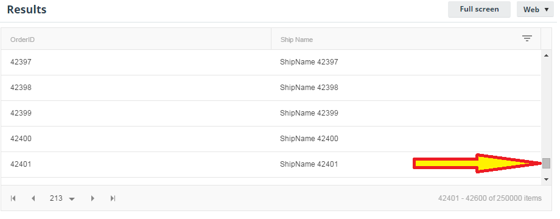Go to the first page
560x219 pixels.
[x=13, y=198]
